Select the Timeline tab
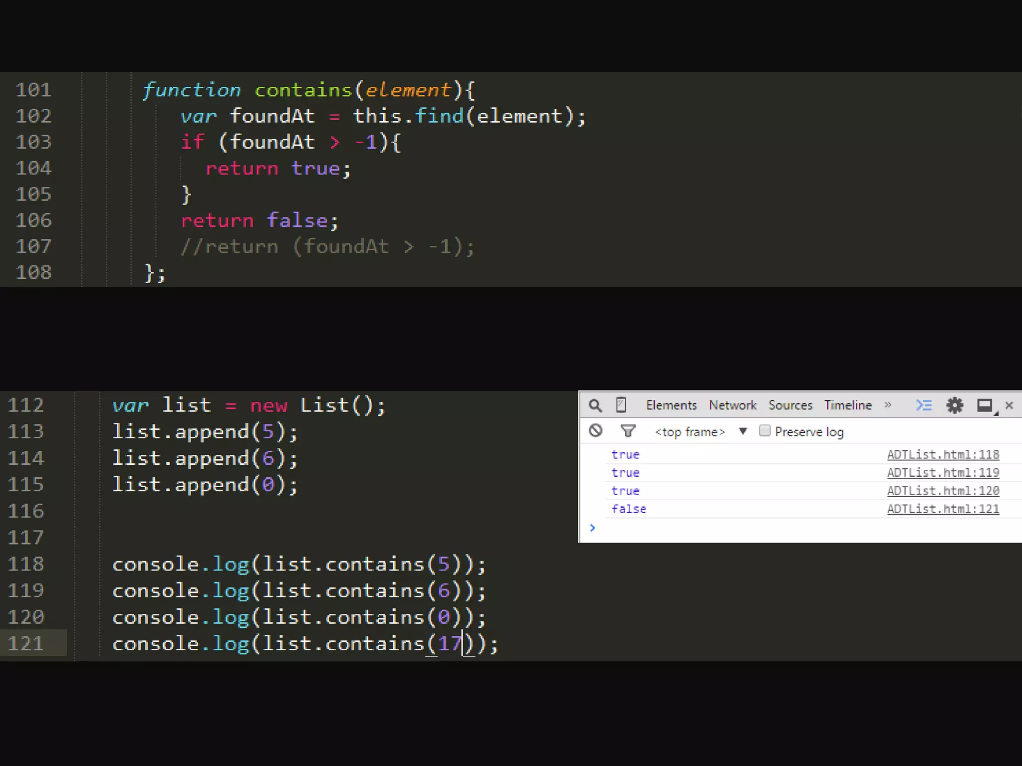This screenshot has width=1022, height=766. (x=848, y=405)
